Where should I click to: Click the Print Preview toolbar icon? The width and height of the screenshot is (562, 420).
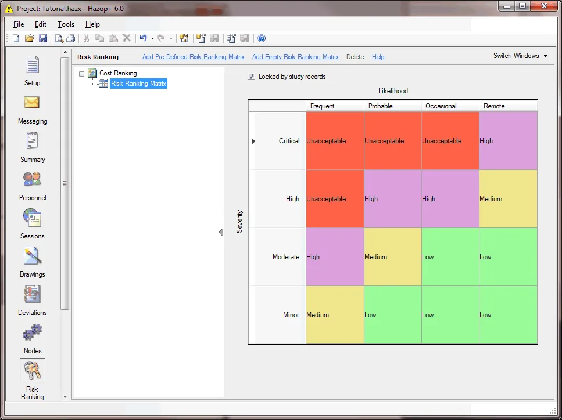[x=59, y=38]
